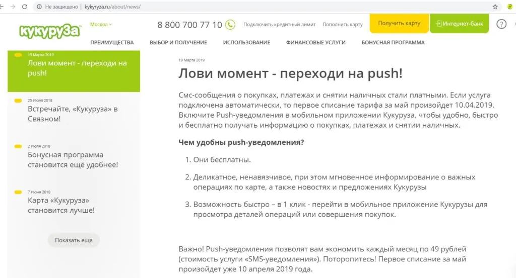This screenshot has height=278, width=516.
Task: Click the article heading Лови момент - переходи на push!
Action: tap(291, 73)
